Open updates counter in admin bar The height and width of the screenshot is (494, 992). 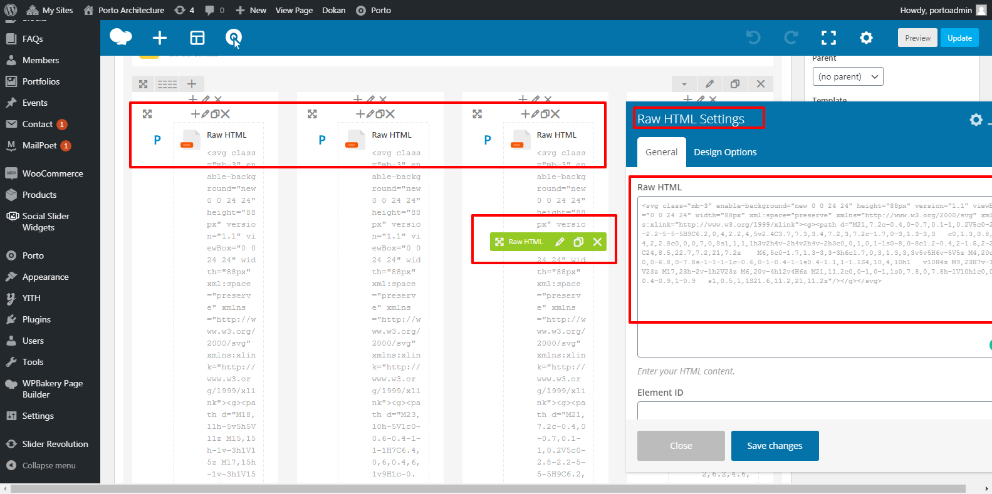[x=184, y=10]
